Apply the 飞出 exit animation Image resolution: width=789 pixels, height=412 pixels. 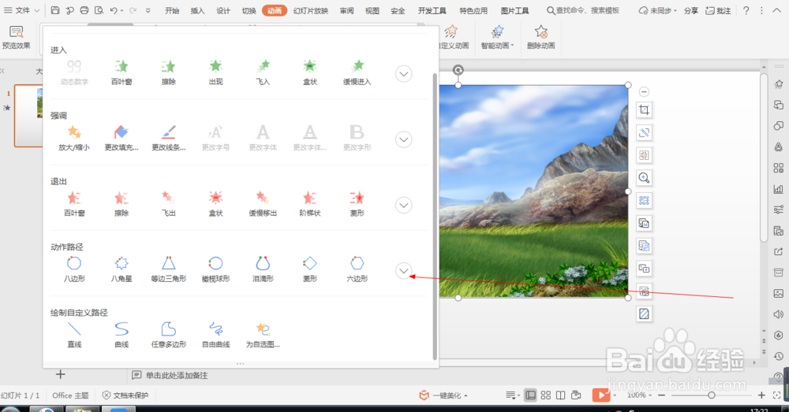169,204
